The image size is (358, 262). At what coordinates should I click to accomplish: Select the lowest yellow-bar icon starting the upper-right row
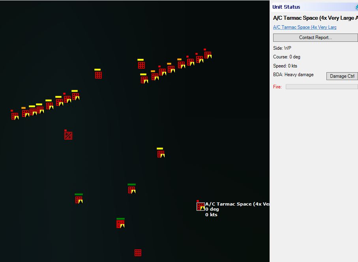tap(144, 80)
